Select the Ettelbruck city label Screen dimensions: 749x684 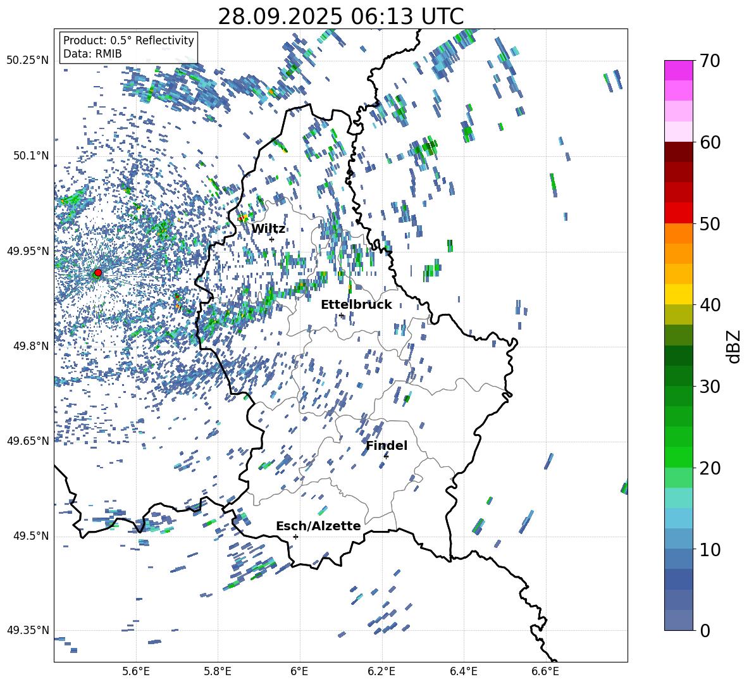356,305
